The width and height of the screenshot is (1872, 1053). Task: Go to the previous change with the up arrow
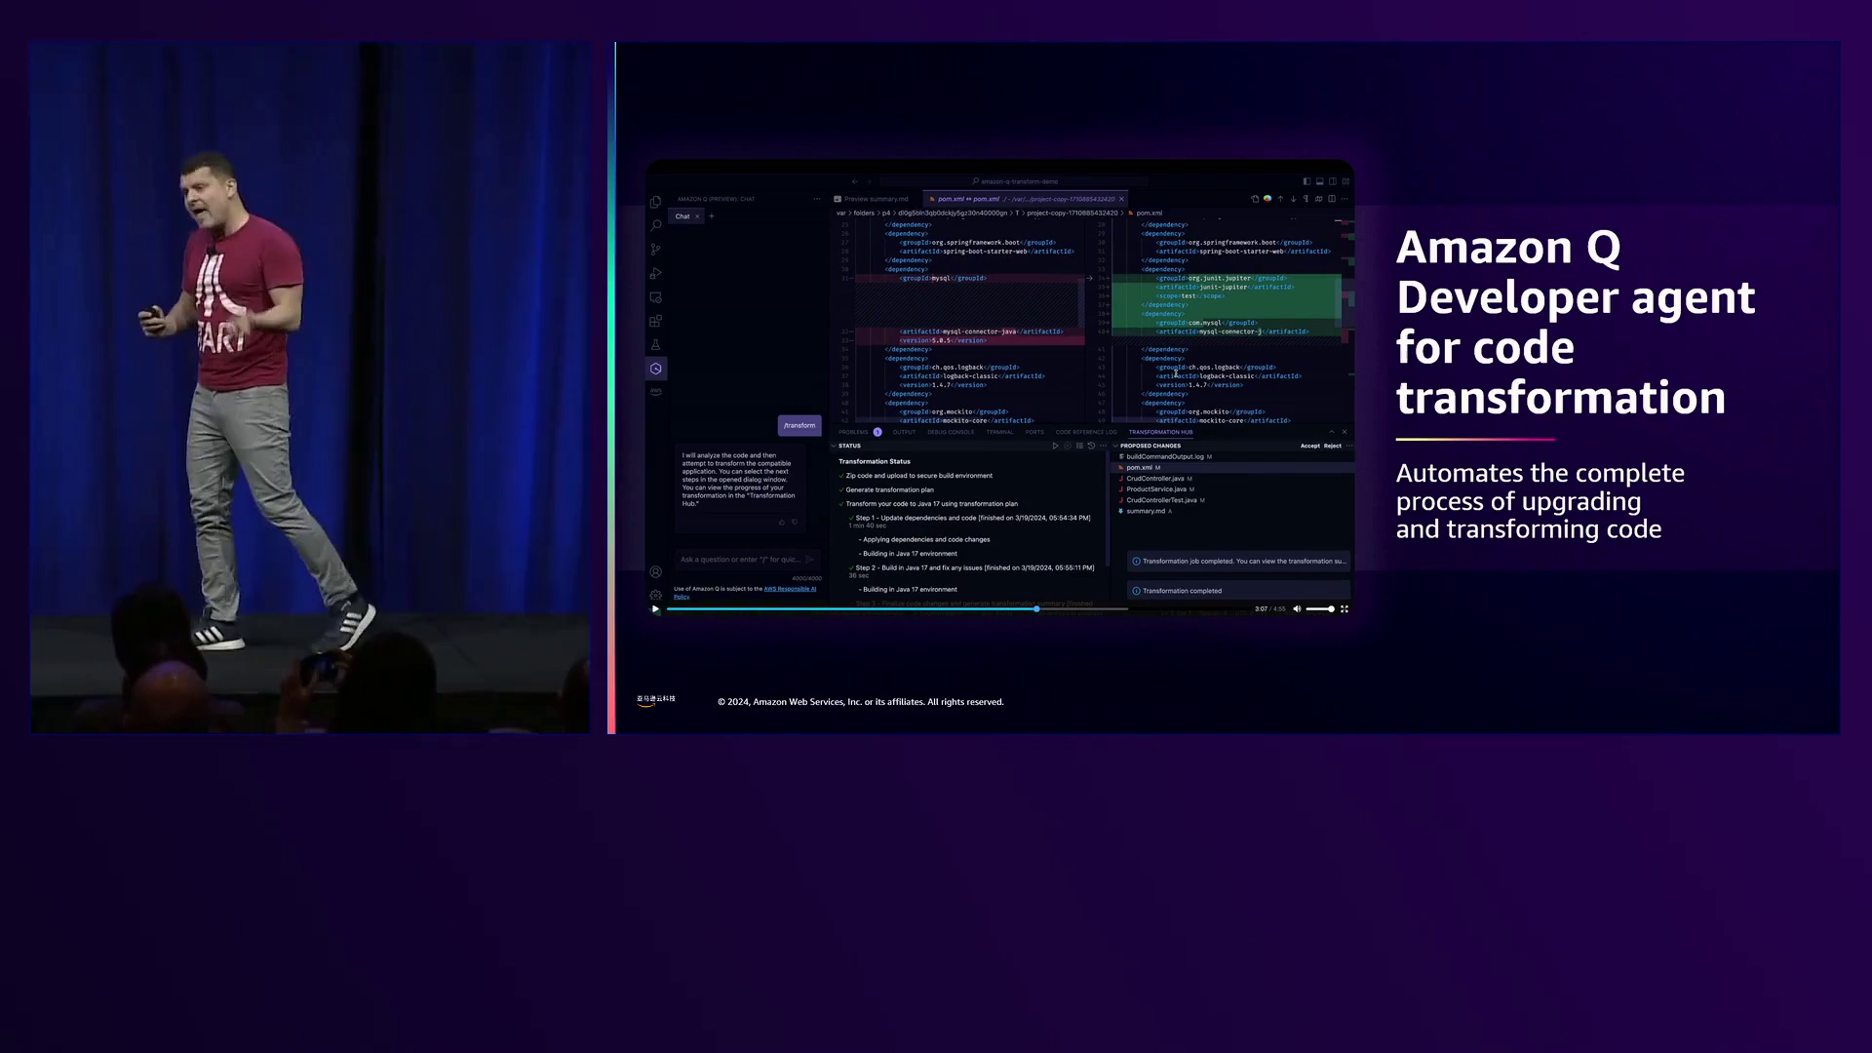click(x=1280, y=199)
